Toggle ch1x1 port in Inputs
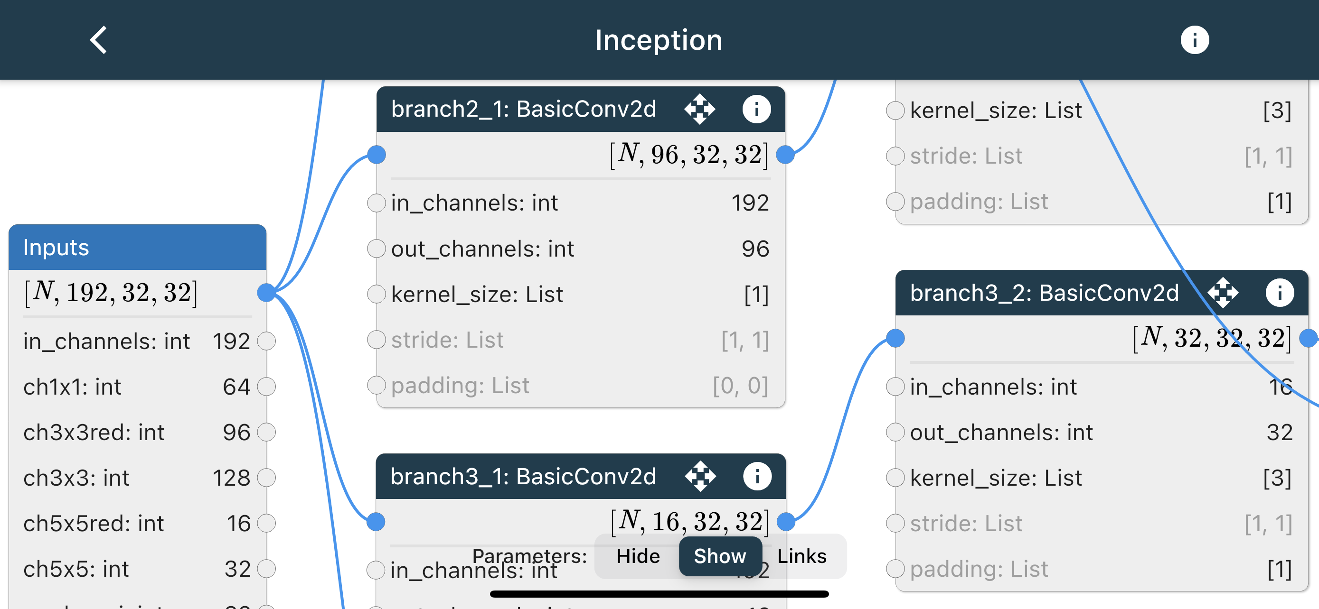This screenshot has width=1319, height=609. point(266,386)
